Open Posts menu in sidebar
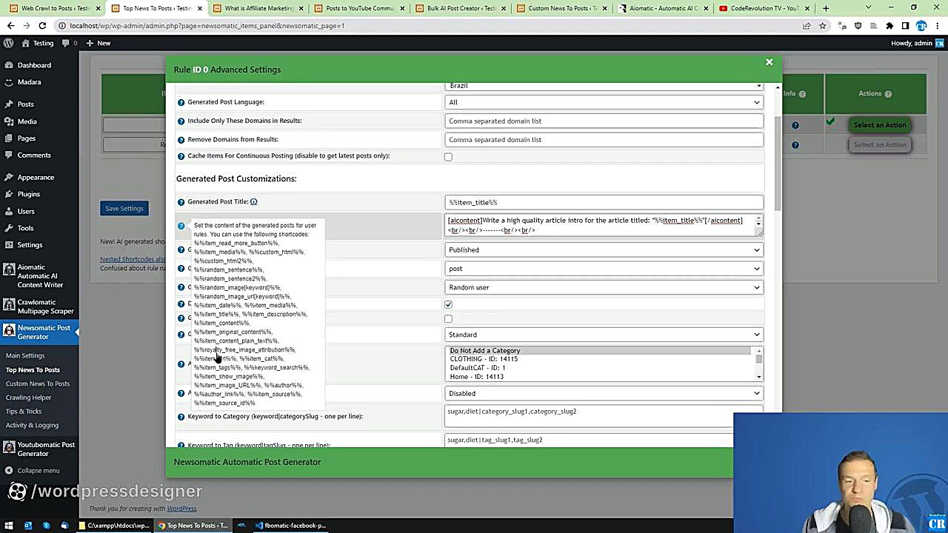The width and height of the screenshot is (948, 533). (26, 104)
